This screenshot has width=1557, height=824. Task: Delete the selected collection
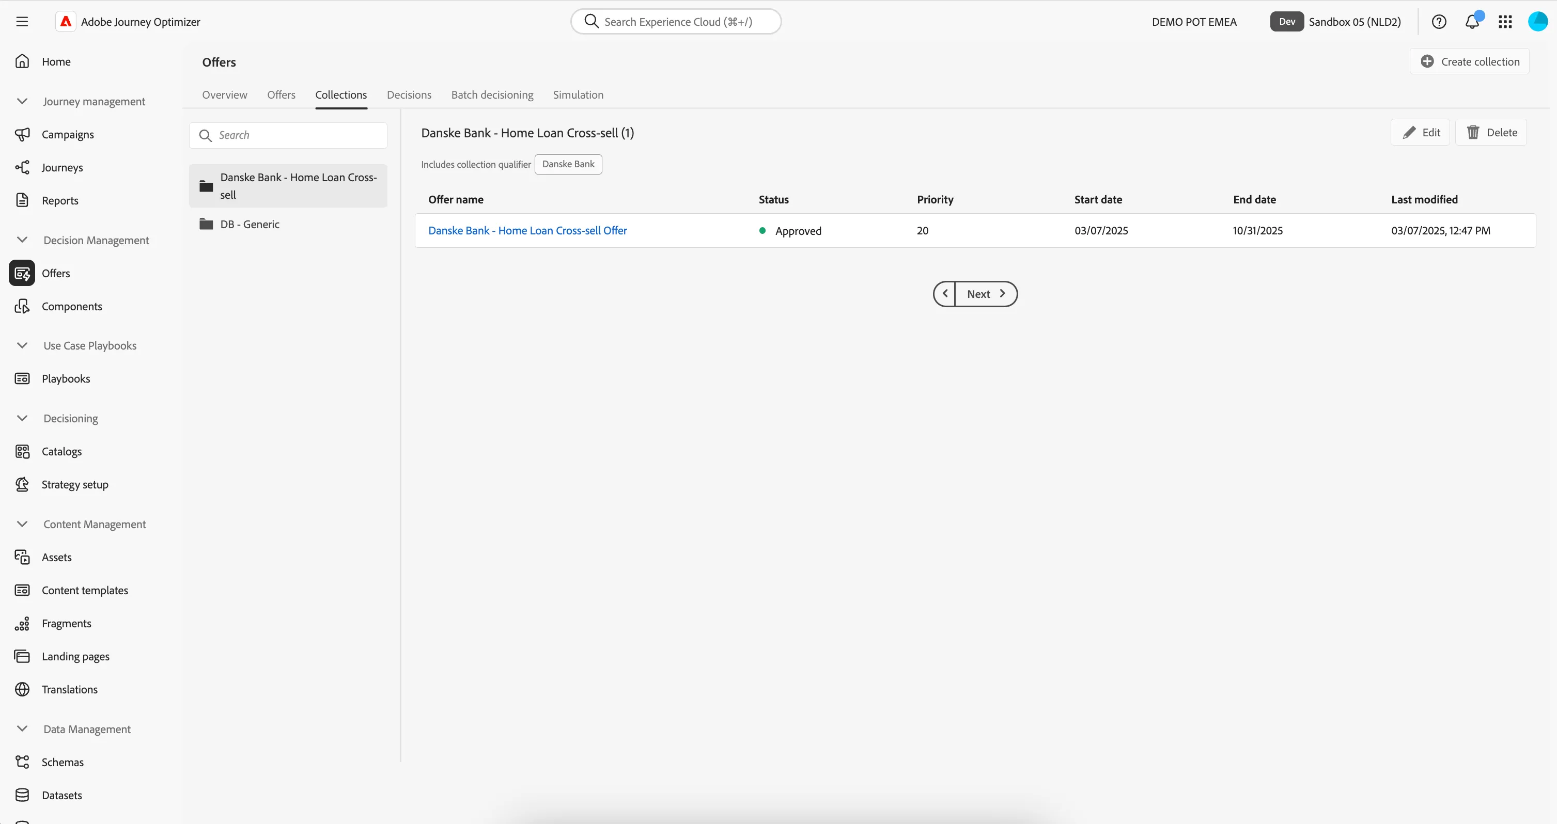point(1491,132)
